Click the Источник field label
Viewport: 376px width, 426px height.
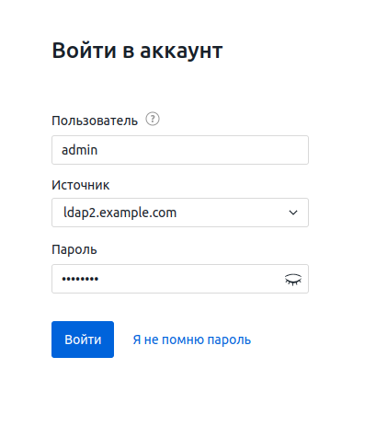click(81, 185)
